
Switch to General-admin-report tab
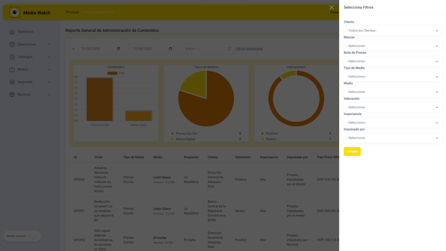point(99,12)
